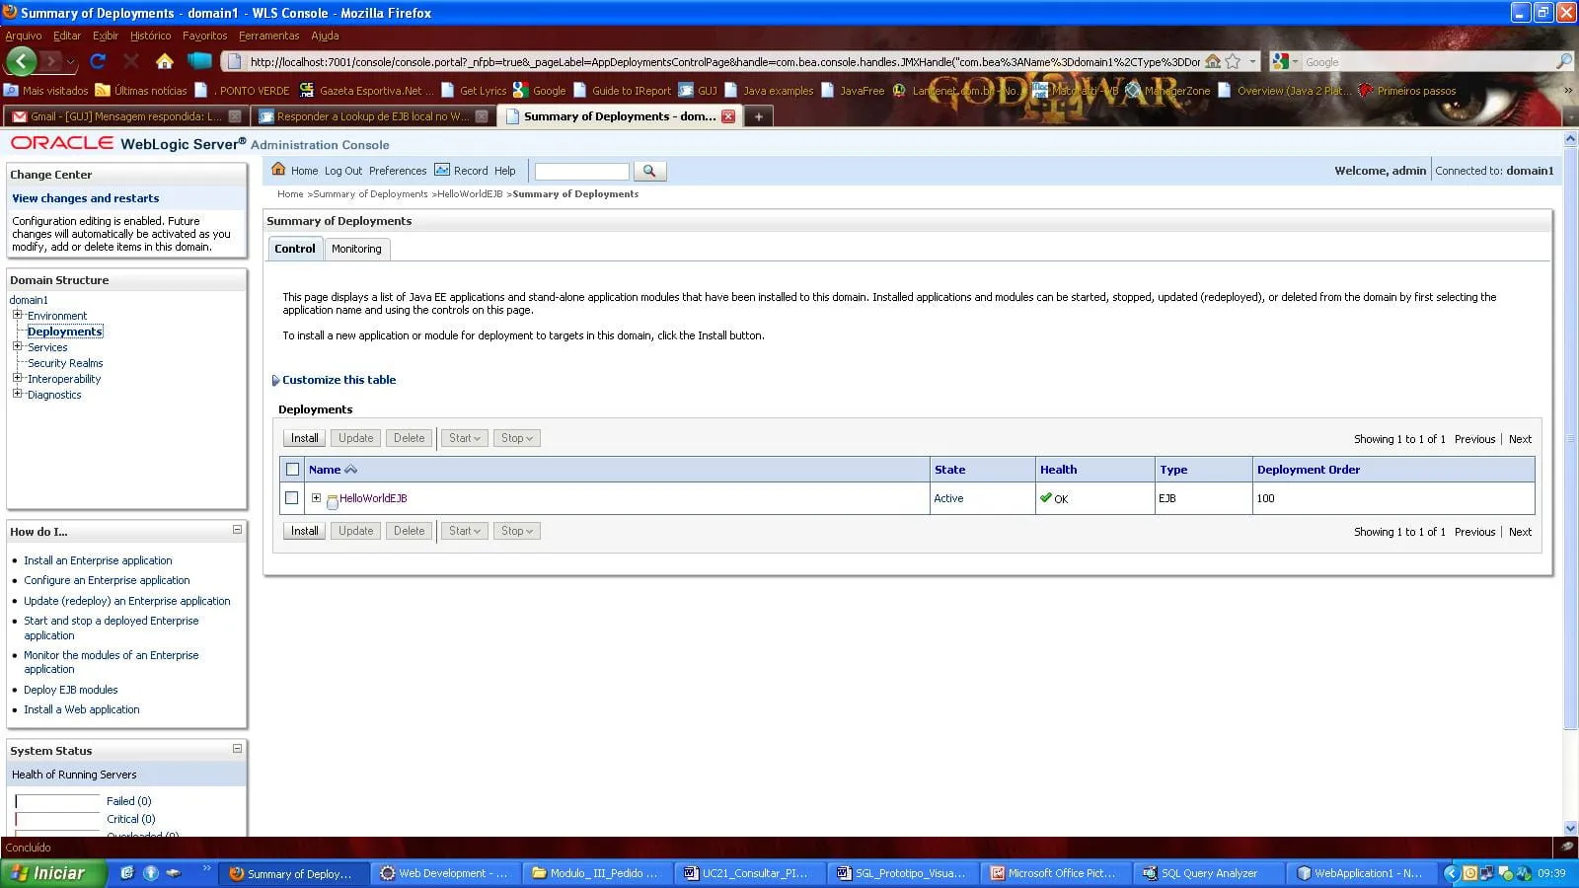This screenshot has height=888, width=1579.
Task: Open the Ferramentas menu
Action: click(x=268, y=36)
